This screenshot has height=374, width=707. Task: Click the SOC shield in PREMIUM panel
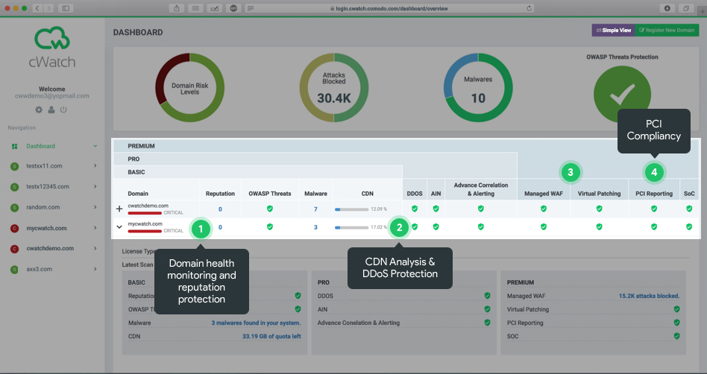676,336
